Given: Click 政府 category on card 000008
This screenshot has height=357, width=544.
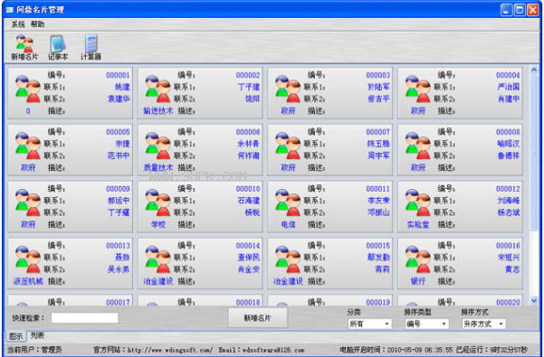Looking at the screenshot, I should (x=418, y=167).
